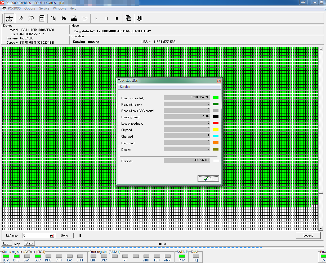Click the Read successfully green swatch

coord(216,98)
